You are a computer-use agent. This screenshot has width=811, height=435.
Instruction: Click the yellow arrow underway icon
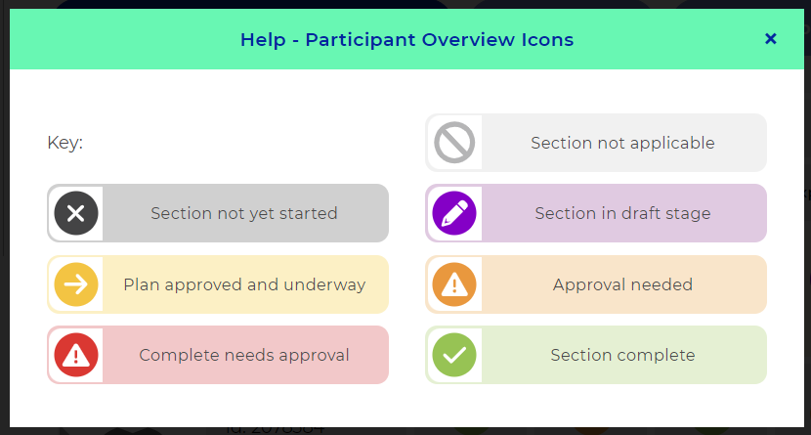point(76,284)
